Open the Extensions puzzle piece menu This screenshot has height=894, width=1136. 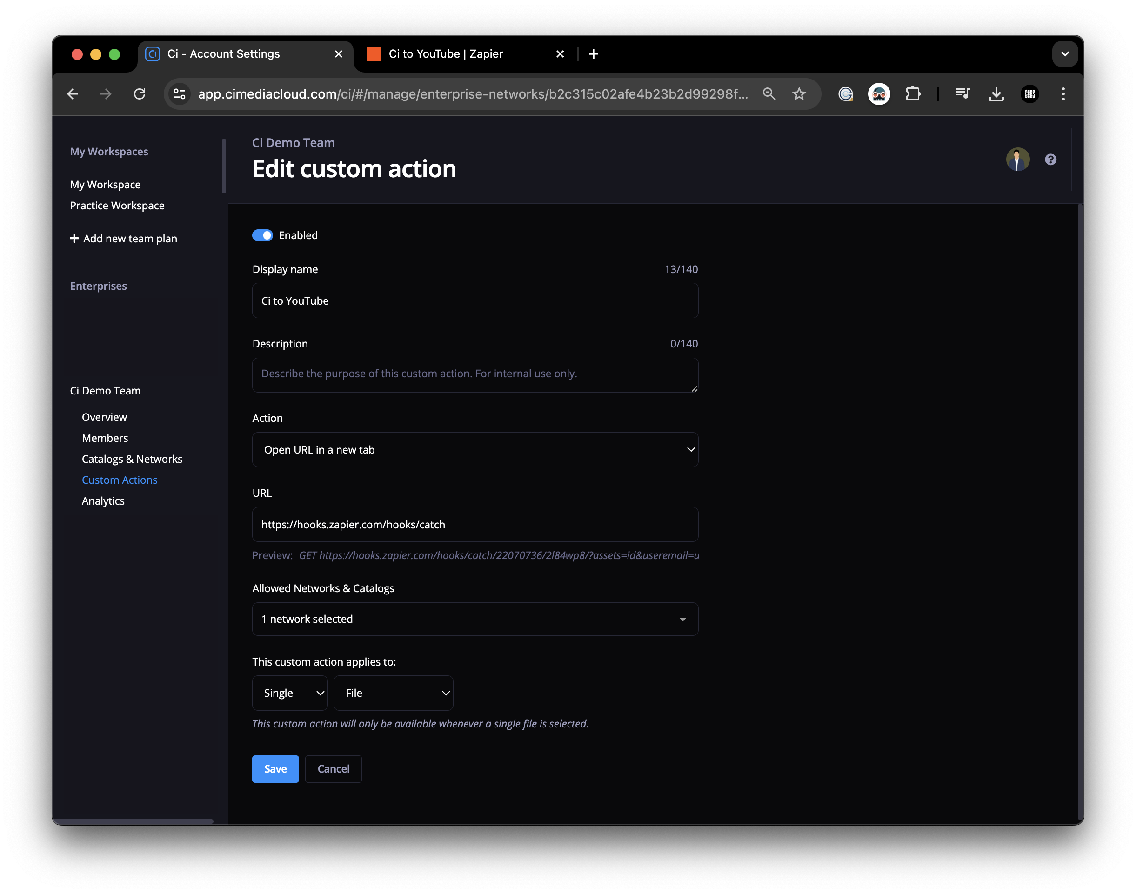(x=913, y=94)
